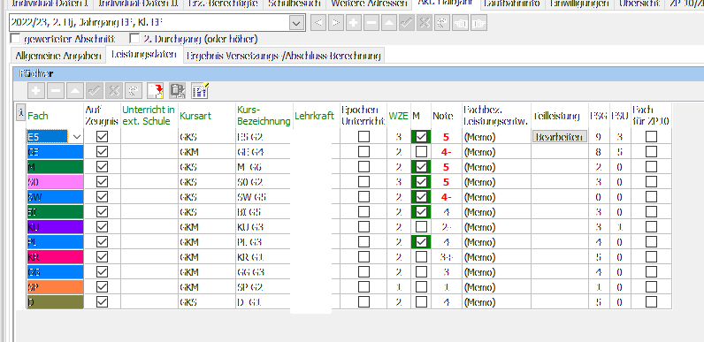Expand the Fach dropdown in the E5 cell
Image resolution: width=704 pixels, height=342 pixels.
coord(77,136)
